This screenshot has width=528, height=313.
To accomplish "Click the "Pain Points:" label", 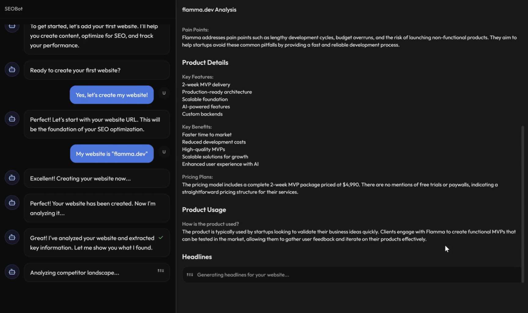I will click(x=195, y=30).
